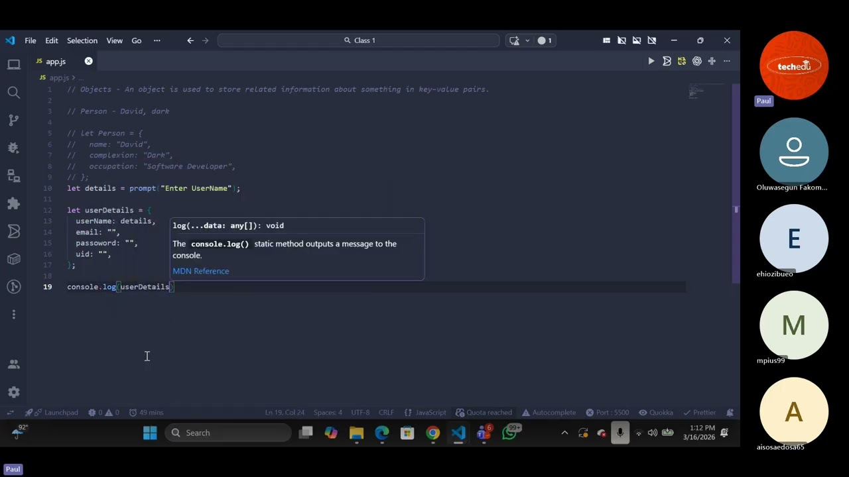Open the File menu
The image size is (849, 477).
tap(31, 40)
